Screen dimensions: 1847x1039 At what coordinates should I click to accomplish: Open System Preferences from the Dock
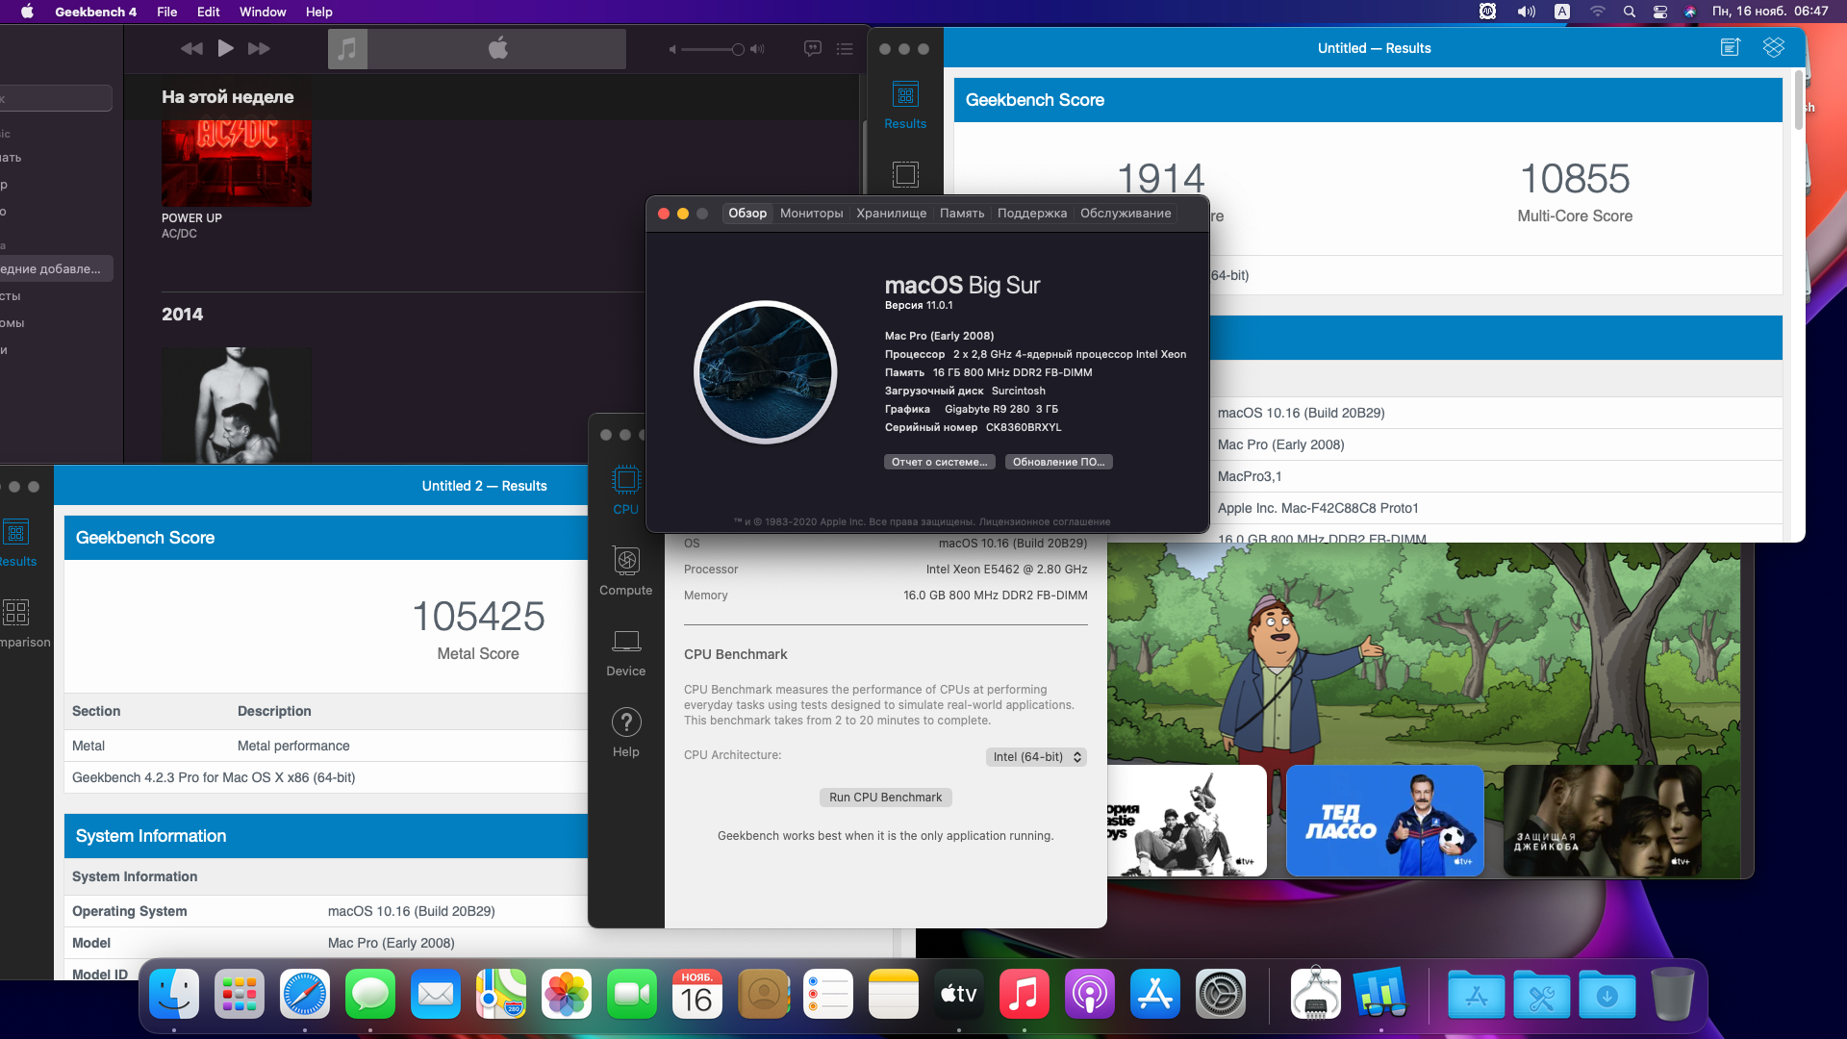tap(1220, 995)
